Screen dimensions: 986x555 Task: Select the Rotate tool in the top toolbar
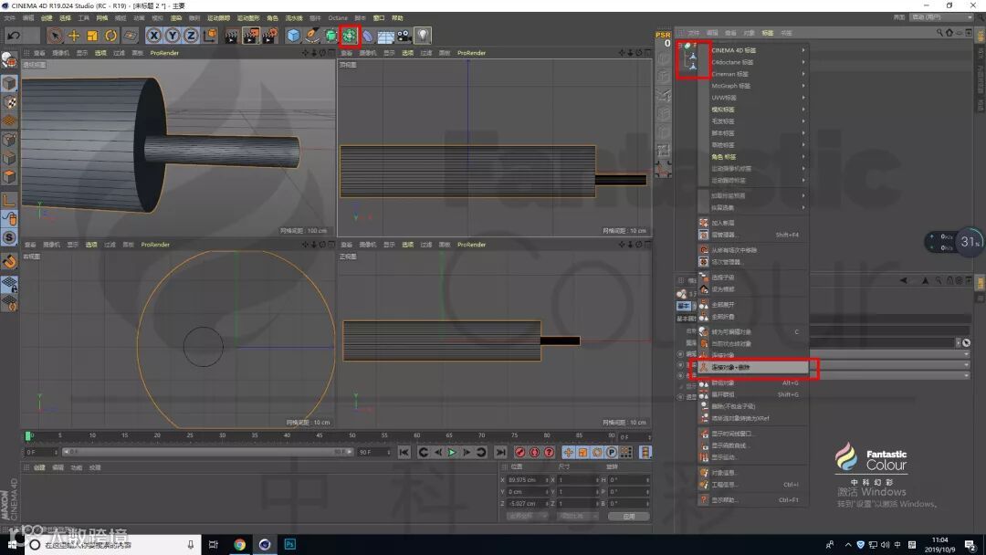110,36
